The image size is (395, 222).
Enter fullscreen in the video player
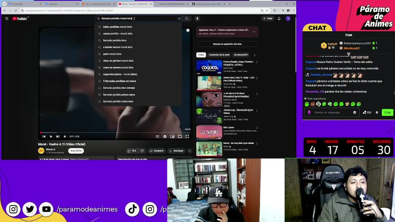[187, 136]
